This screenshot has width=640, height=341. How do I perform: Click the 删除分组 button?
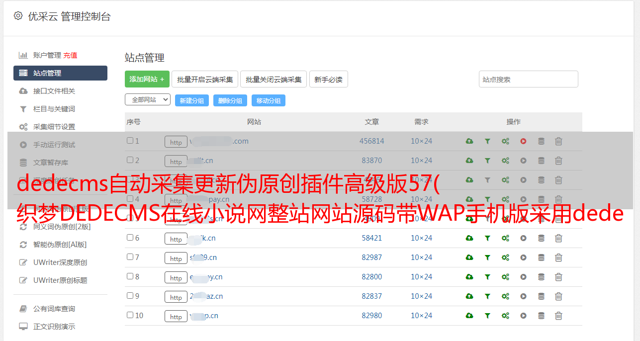(230, 100)
